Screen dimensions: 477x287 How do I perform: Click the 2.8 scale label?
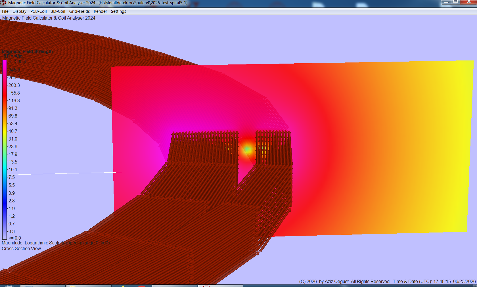12,201
